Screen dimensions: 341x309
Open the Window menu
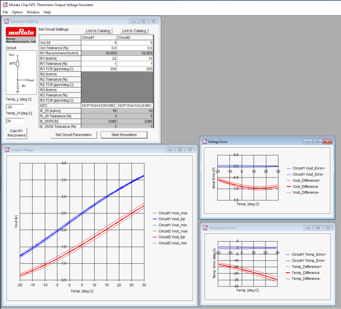click(33, 12)
